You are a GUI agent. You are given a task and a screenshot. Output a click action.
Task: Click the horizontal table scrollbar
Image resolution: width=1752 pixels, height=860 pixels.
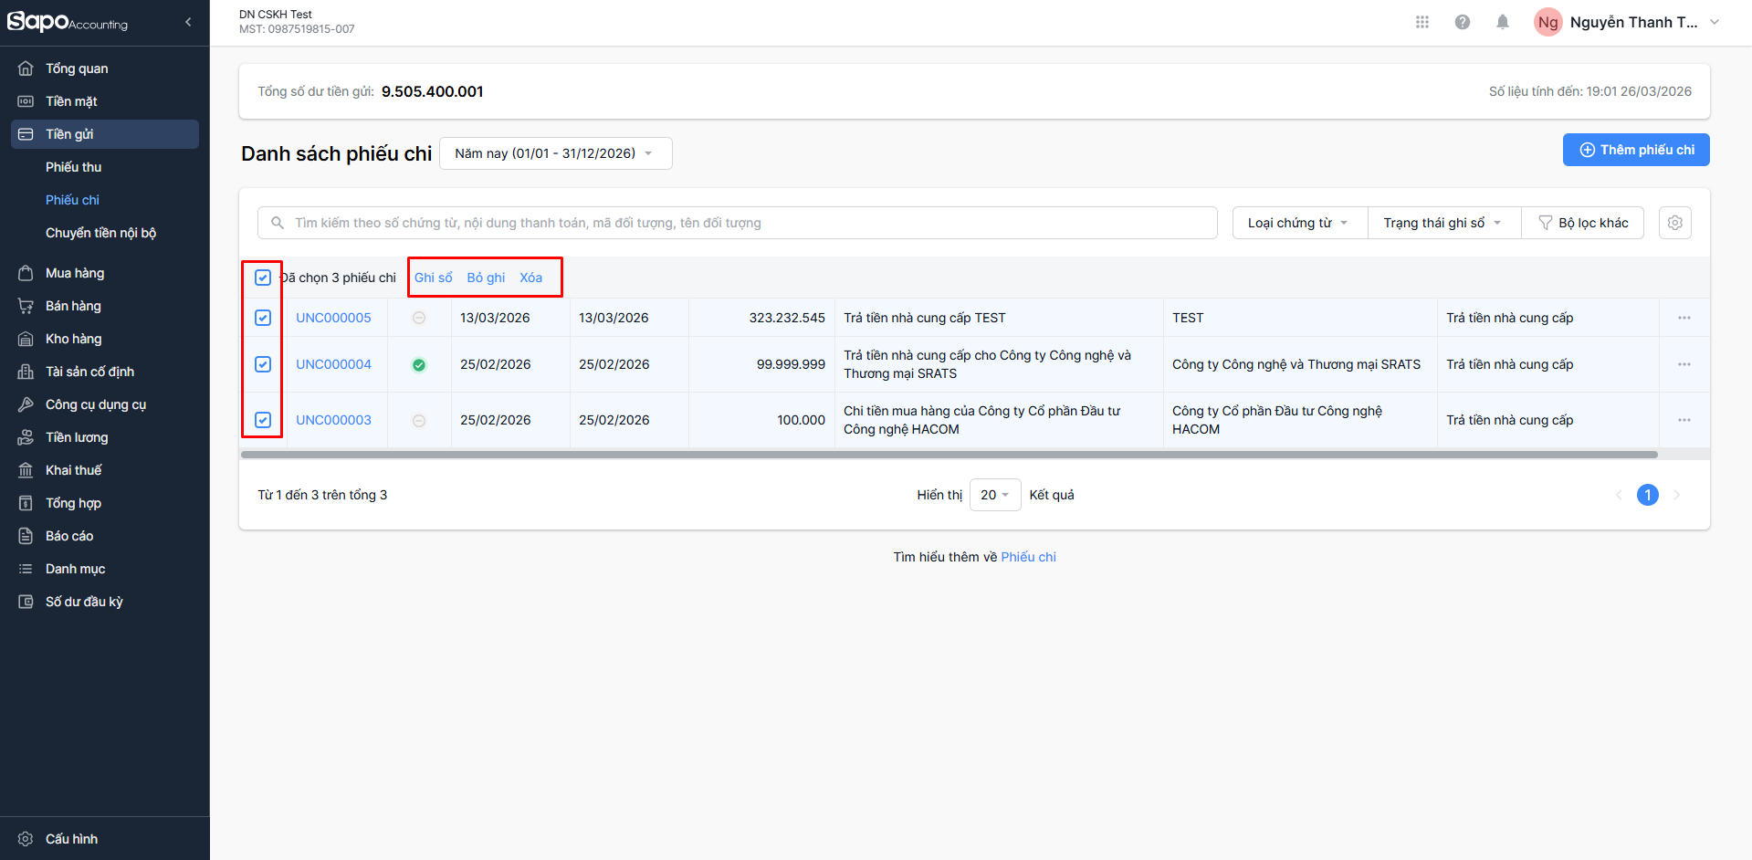pyautogui.click(x=949, y=455)
